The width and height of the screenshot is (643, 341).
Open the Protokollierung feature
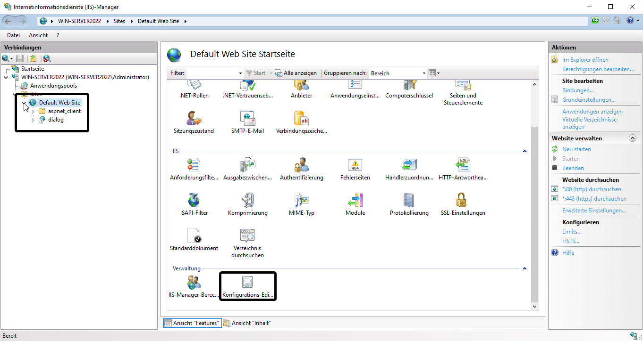[x=409, y=204]
